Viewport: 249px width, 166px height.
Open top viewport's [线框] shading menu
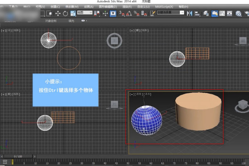pyautogui.click(x=16, y=30)
